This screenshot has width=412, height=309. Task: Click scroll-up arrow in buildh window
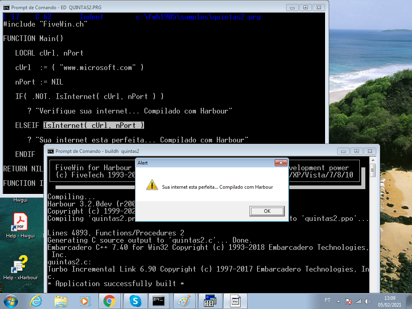[373, 160]
